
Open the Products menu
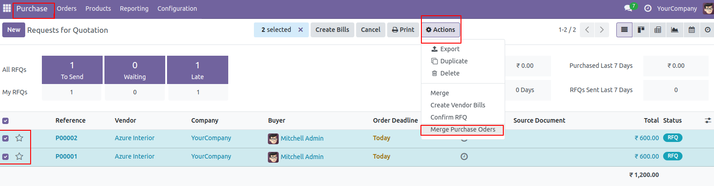click(98, 9)
